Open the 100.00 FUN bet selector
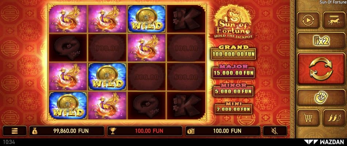The image size is (347, 146). point(223,131)
